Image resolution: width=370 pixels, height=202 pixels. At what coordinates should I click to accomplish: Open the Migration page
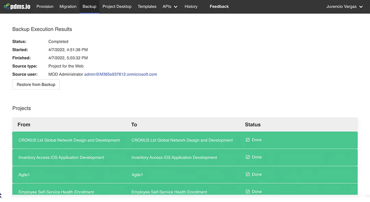(x=68, y=6)
